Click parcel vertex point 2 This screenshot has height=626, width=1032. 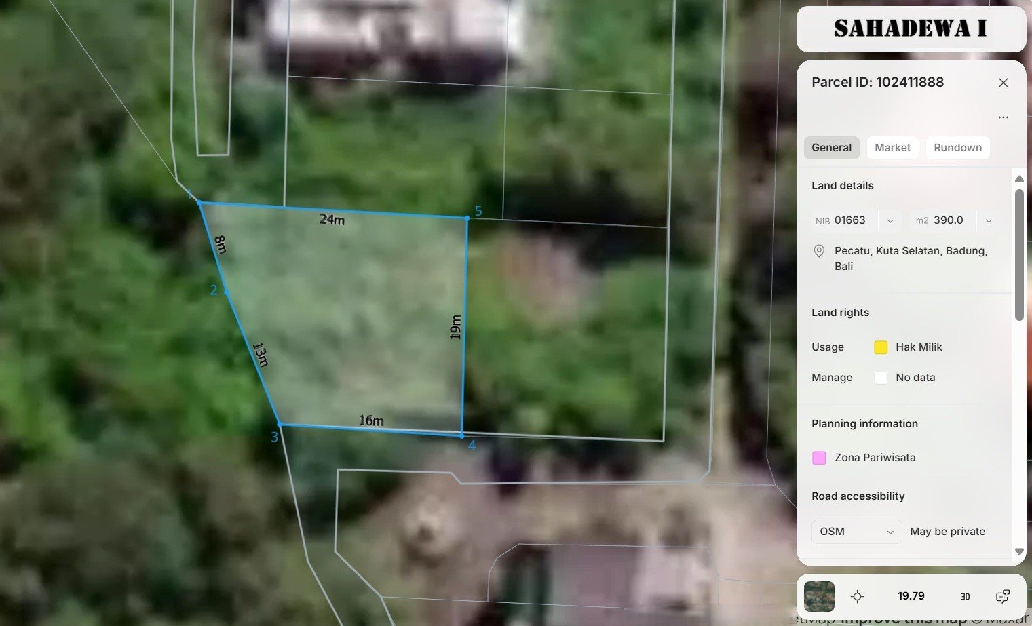point(227,292)
